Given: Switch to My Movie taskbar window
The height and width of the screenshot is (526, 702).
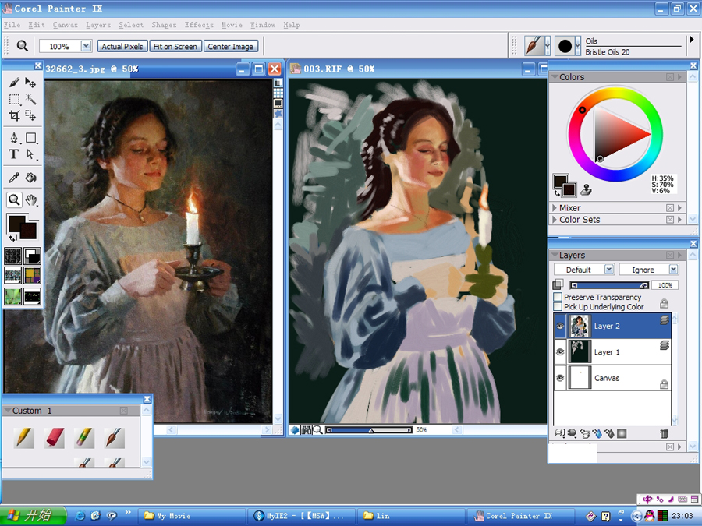Looking at the screenshot, I should pos(191,516).
